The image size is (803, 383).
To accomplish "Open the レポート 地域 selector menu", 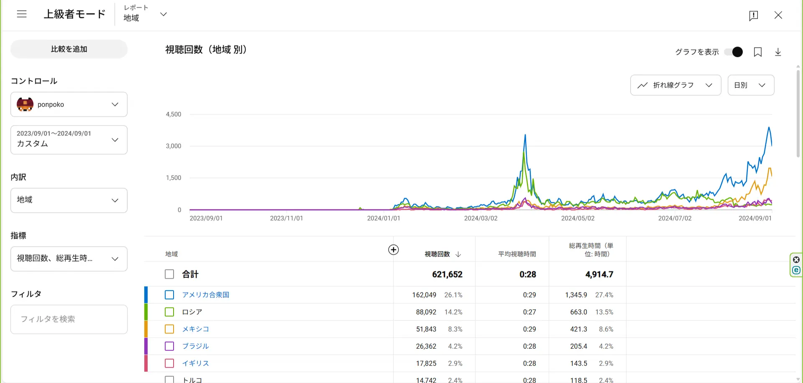I will pos(145,14).
